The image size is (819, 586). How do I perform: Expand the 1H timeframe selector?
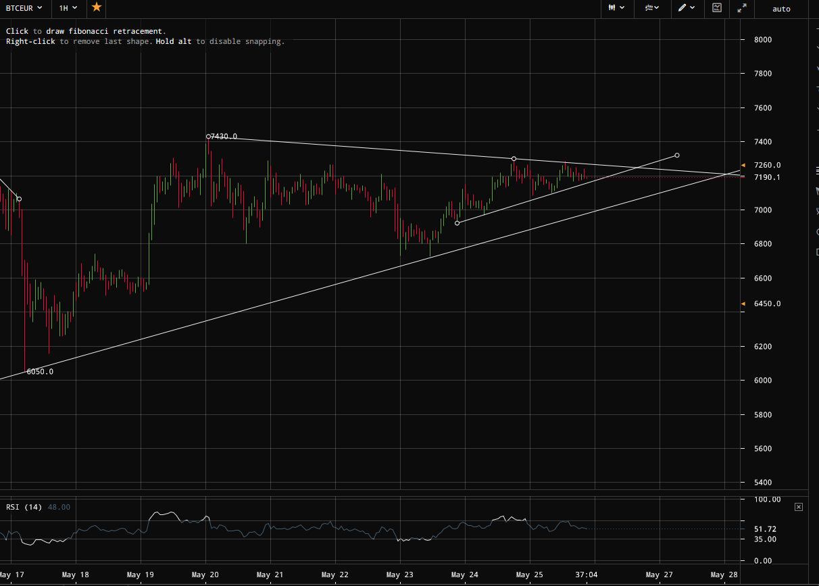coord(68,8)
